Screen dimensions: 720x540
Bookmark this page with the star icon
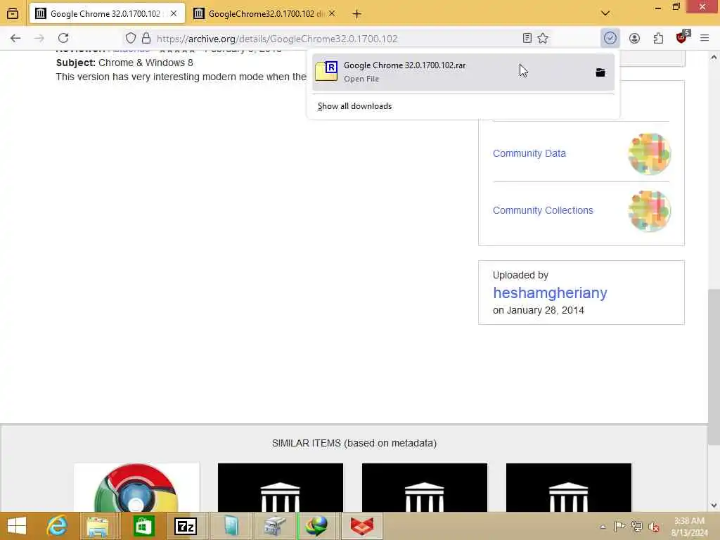coord(543,38)
